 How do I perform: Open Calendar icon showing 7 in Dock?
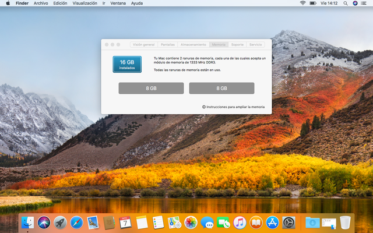click(x=125, y=223)
